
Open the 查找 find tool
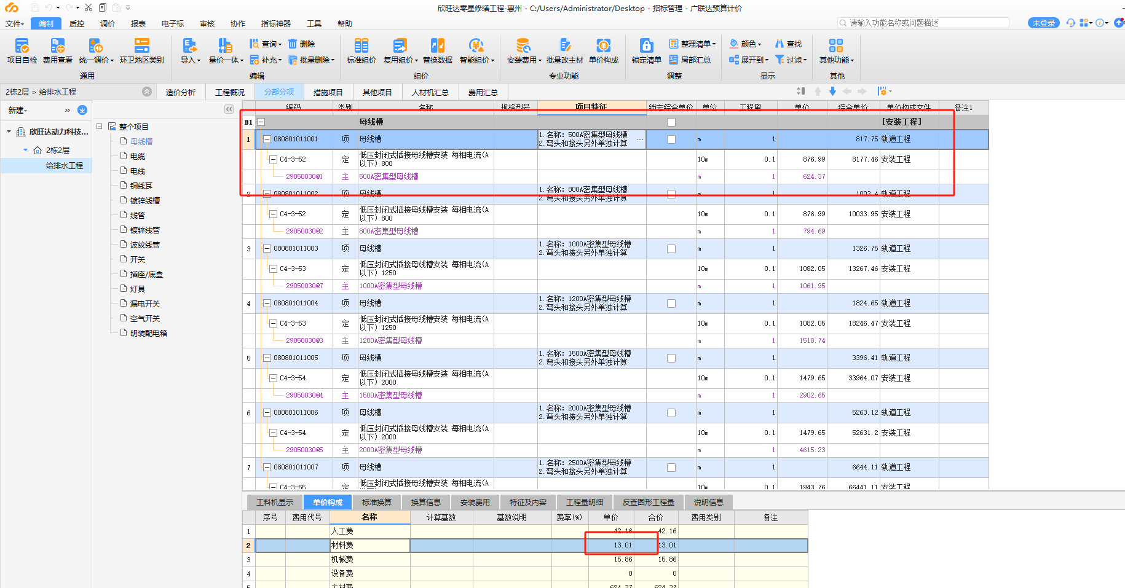789,44
